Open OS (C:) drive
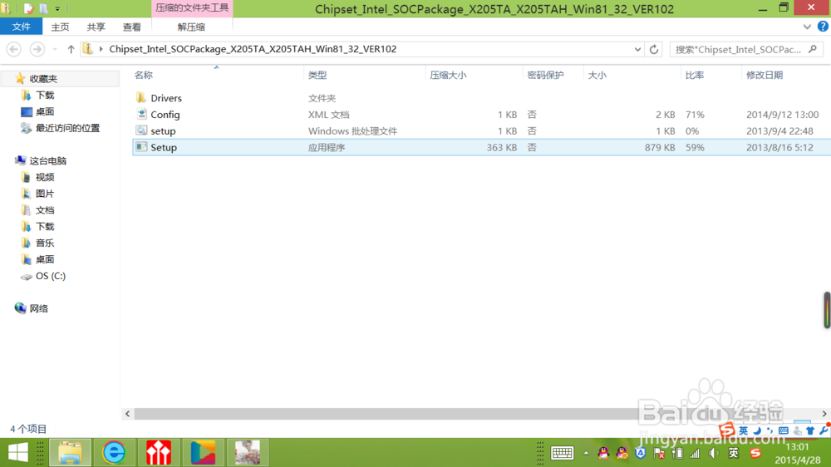Viewport: 831px width, 467px height. point(50,276)
